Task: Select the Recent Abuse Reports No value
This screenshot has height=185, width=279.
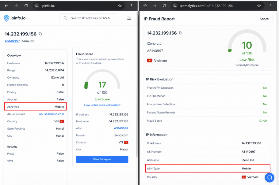Action: click(x=265, y=113)
